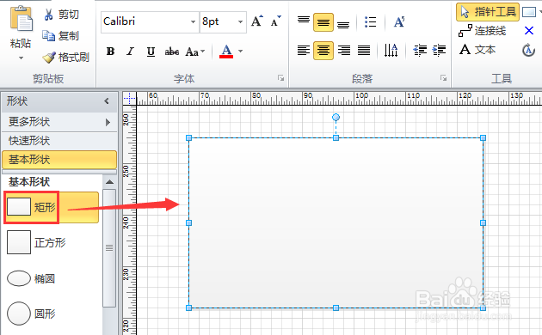
Task: Click the right-middle selection handle of rectangle
Action: [483, 223]
